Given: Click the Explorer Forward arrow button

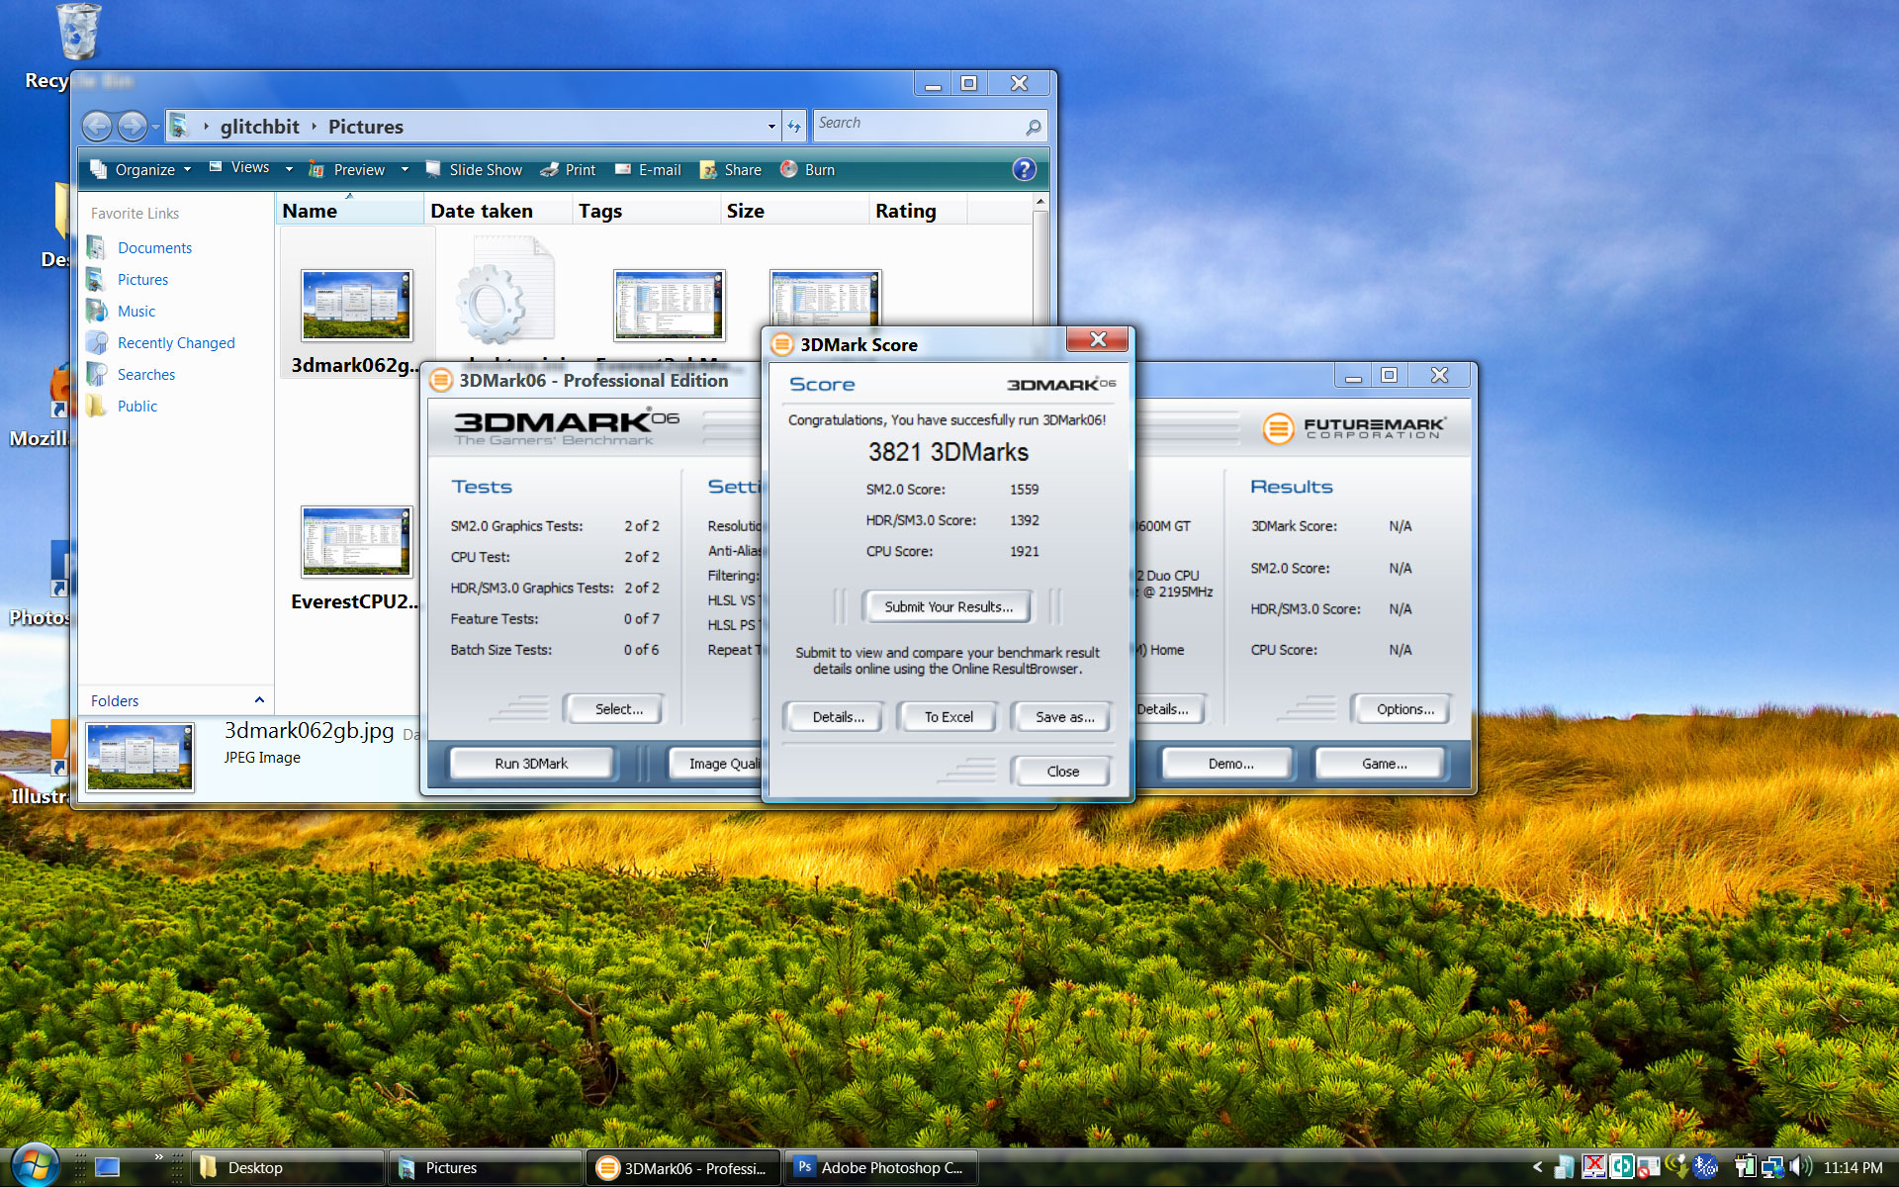Looking at the screenshot, I should [132, 127].
